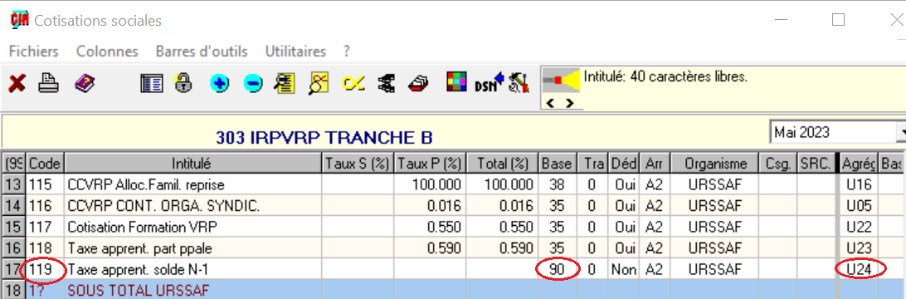Click the Intitulé column header

point(193,164)
